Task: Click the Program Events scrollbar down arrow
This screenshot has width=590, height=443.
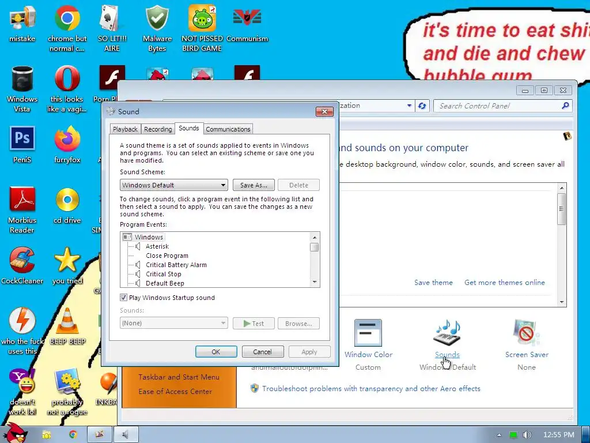Action: pos(315,283)
